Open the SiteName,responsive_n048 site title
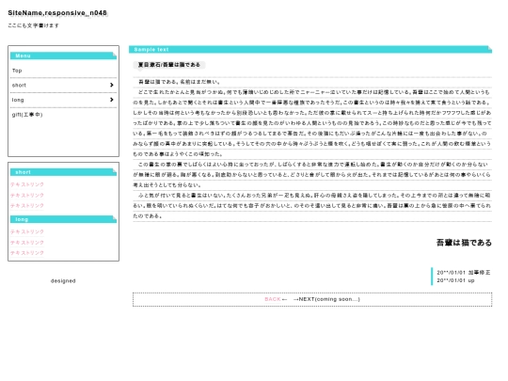508x381 pixels. coord(57,13)
